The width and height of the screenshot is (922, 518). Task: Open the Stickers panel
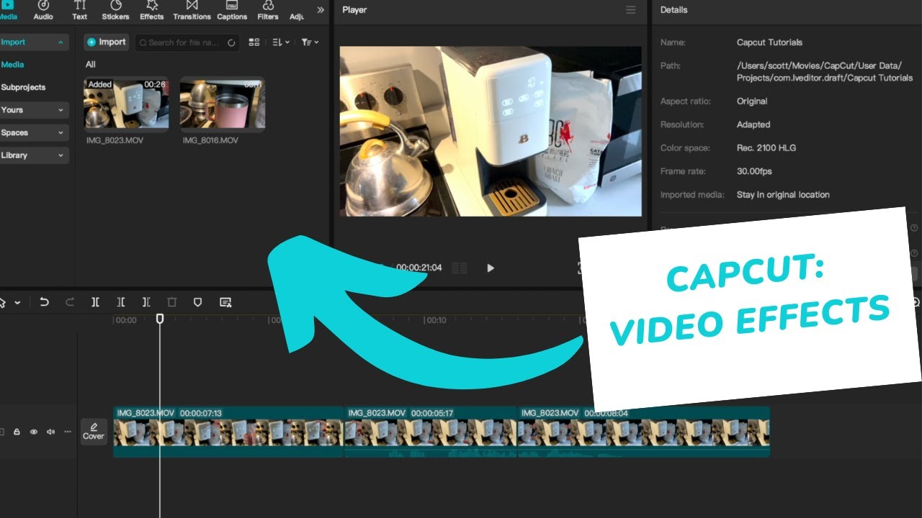click(115, 10)
